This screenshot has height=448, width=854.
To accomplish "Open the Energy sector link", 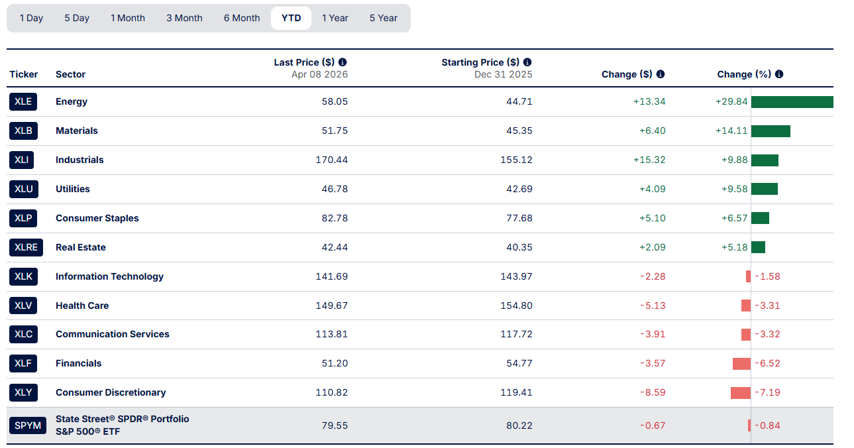I will (72, 101).
